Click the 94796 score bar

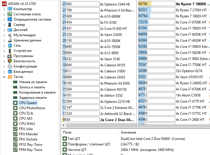click(157, 4)
